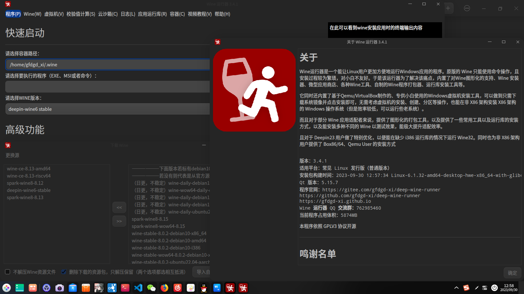Select wine-stable-8.0.2-debian10-x86_64 entry

[x=170, y=233]
